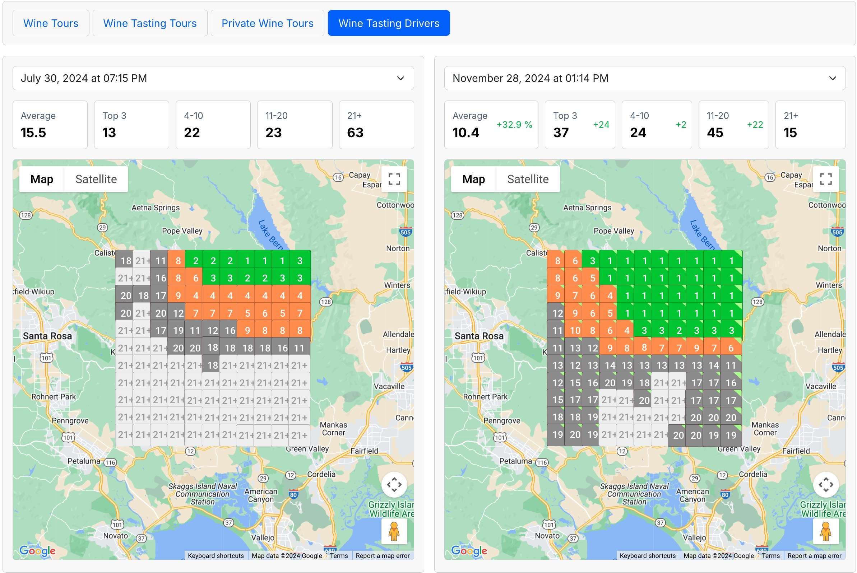857x573 pixels.
Task: Open the July 30, 2024 date dropdown
Action: click(213, 78)
